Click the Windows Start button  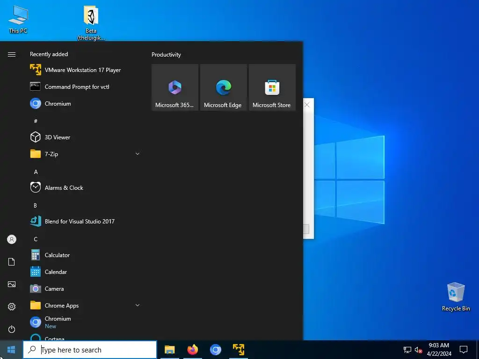click(x=11, y=350)
